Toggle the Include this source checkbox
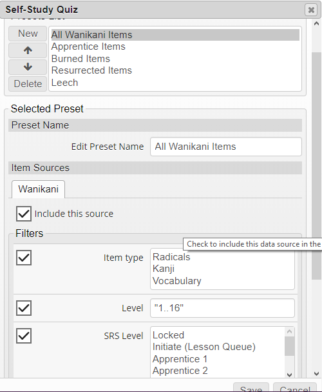This screenshot has width=322, height=392. [x=24, y=214]
